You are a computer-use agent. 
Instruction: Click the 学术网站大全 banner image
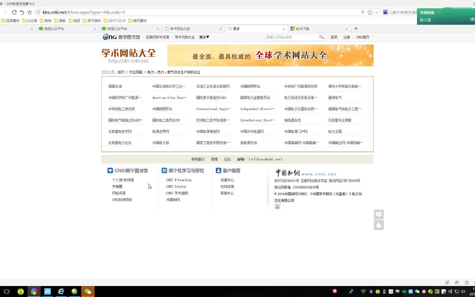pos(270,55)
